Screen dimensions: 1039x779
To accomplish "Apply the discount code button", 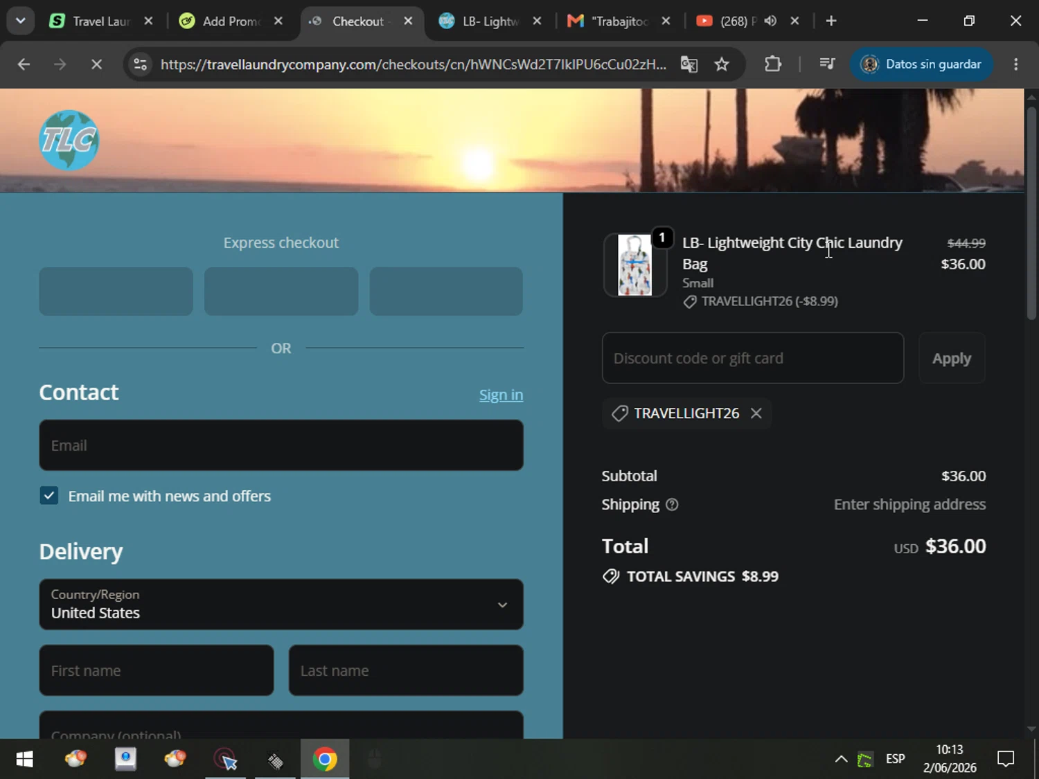I will [952, 358].
